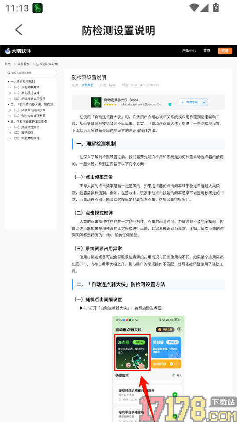
Task: Open 产品中心 in the top navigation
Action: coord(189,51)
